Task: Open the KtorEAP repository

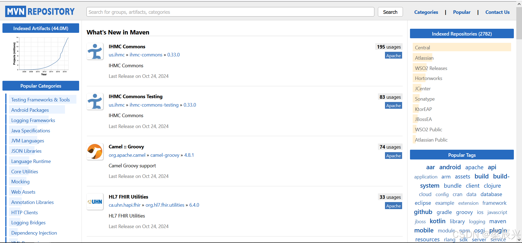Action: pyautogui.click(x=423, y=109)
